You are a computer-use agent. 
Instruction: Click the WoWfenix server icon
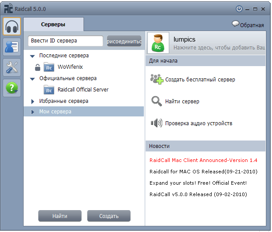pos(49,67)
